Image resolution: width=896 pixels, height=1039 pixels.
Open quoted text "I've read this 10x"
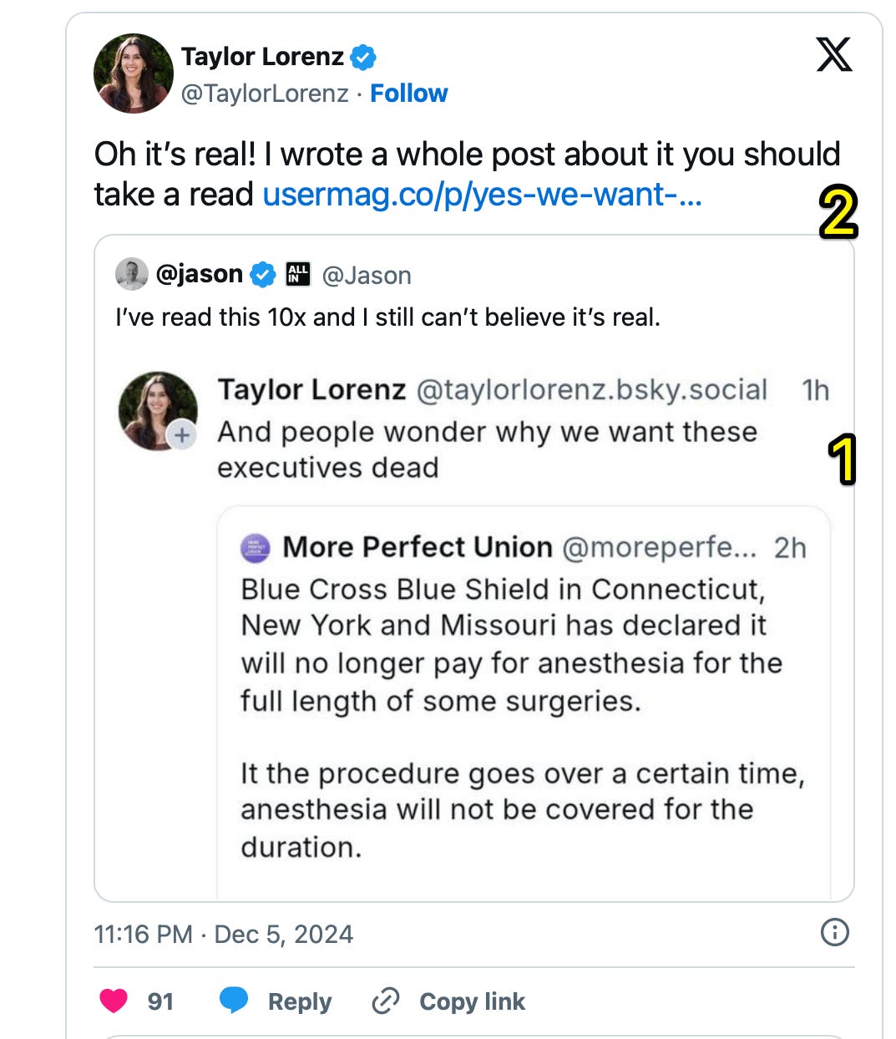click(387, 317)
